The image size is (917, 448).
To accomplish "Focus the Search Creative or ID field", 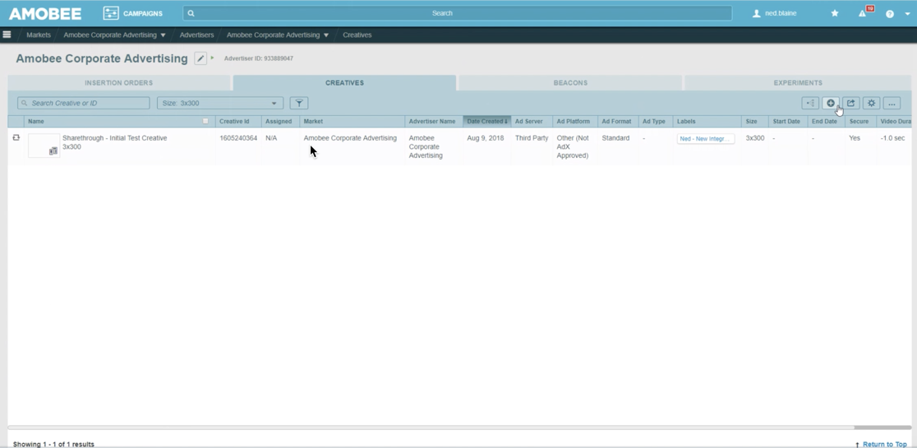I will pos(84,103).
